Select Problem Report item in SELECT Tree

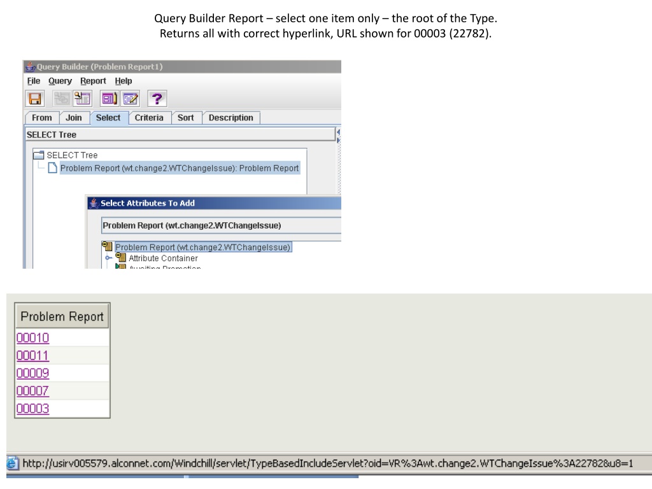coord(180,168)
